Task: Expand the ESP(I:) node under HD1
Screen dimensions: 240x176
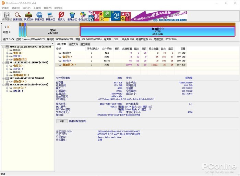Action: 7,69
